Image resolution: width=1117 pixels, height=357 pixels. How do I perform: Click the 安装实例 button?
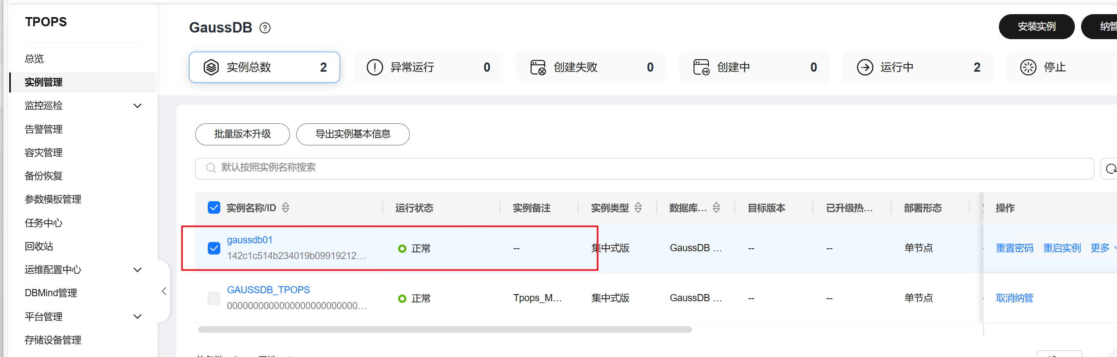1036,27
